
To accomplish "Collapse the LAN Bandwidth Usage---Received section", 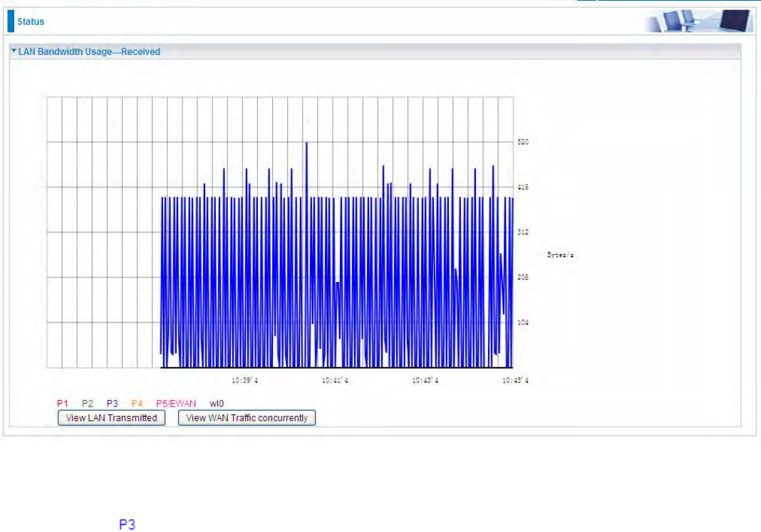I will 14,51.
